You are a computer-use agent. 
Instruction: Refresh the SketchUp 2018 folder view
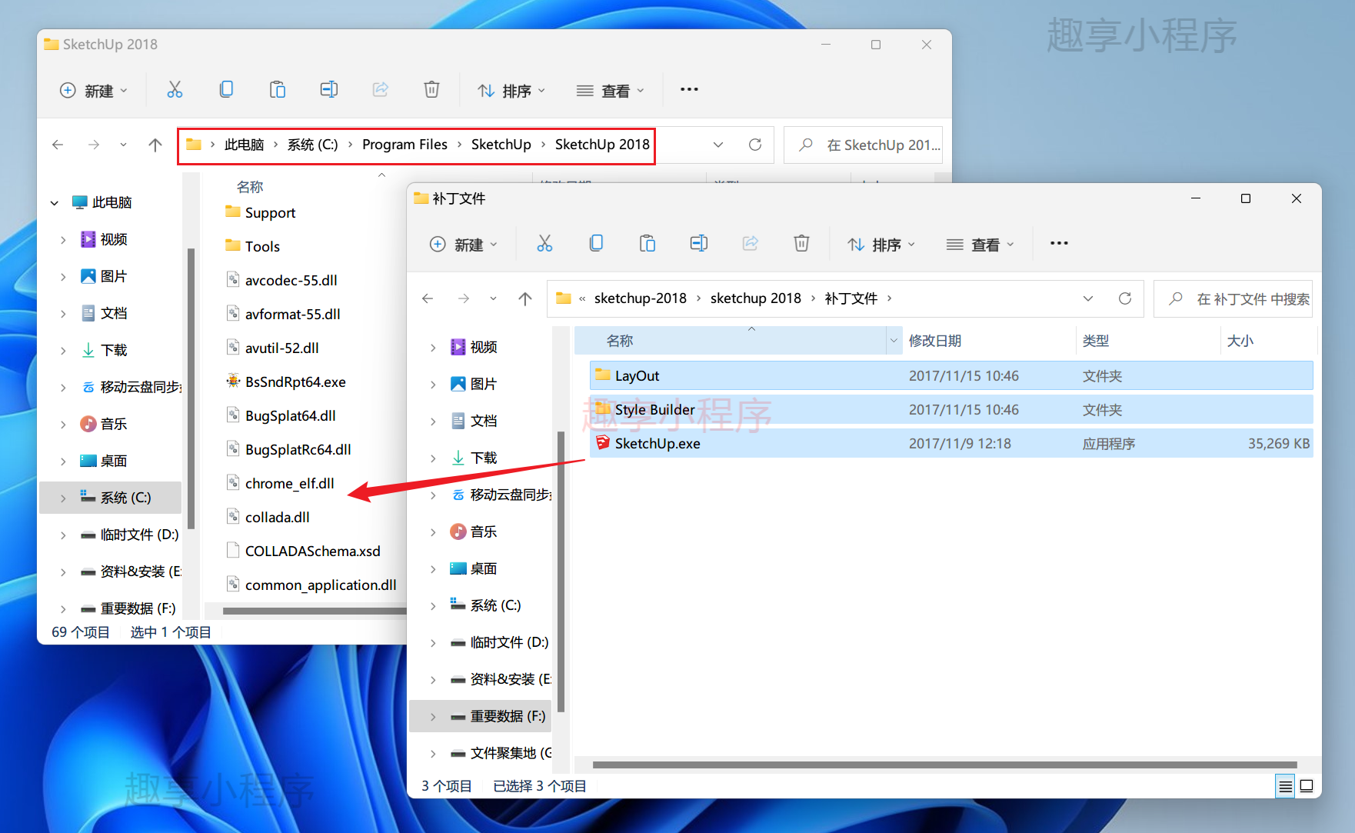click(x=755, y=145)
